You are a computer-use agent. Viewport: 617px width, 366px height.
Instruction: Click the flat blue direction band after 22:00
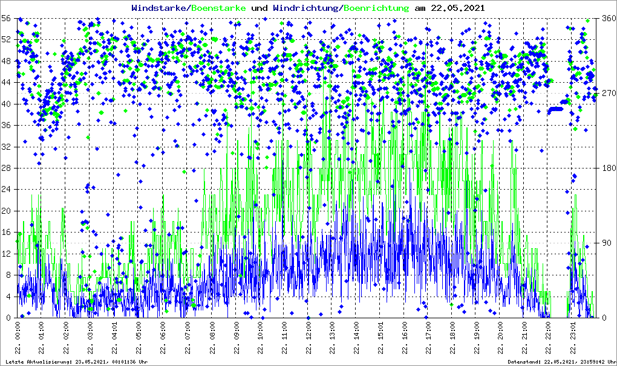pos(555,110)
